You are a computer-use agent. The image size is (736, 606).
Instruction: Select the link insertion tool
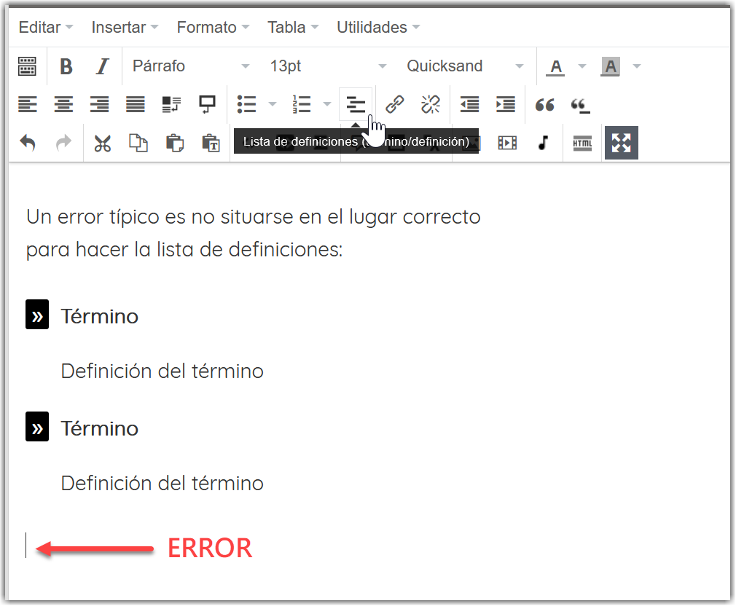394,104
